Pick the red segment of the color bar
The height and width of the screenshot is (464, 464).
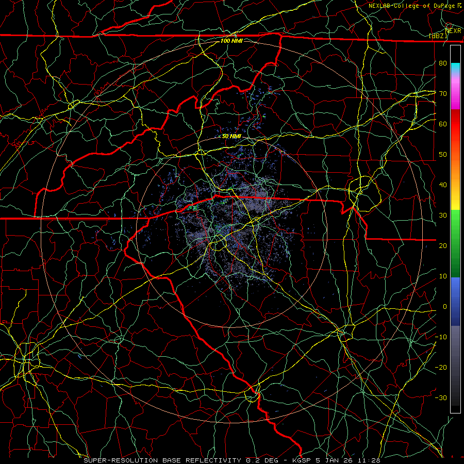click(x=455, y=124)
